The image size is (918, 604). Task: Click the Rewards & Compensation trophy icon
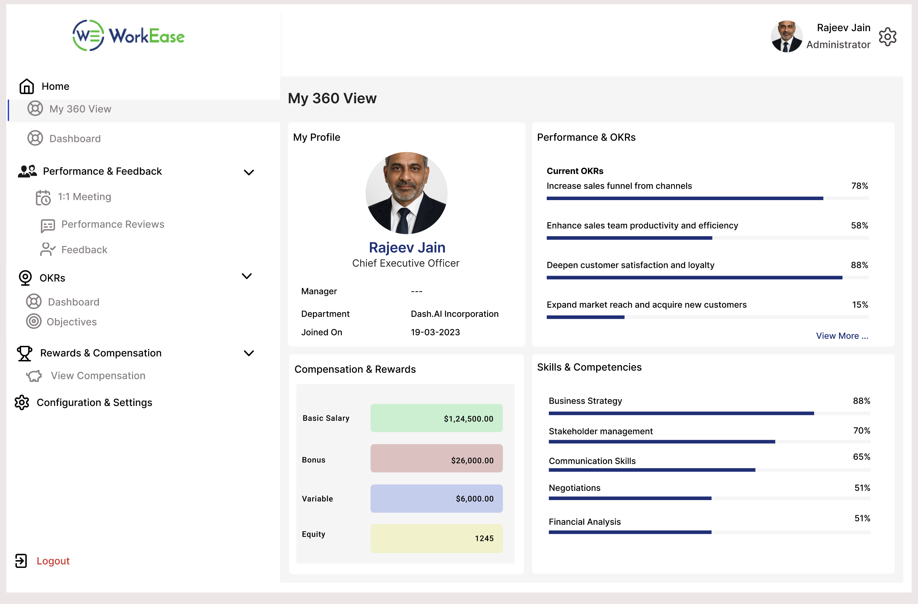coord(25,353)
